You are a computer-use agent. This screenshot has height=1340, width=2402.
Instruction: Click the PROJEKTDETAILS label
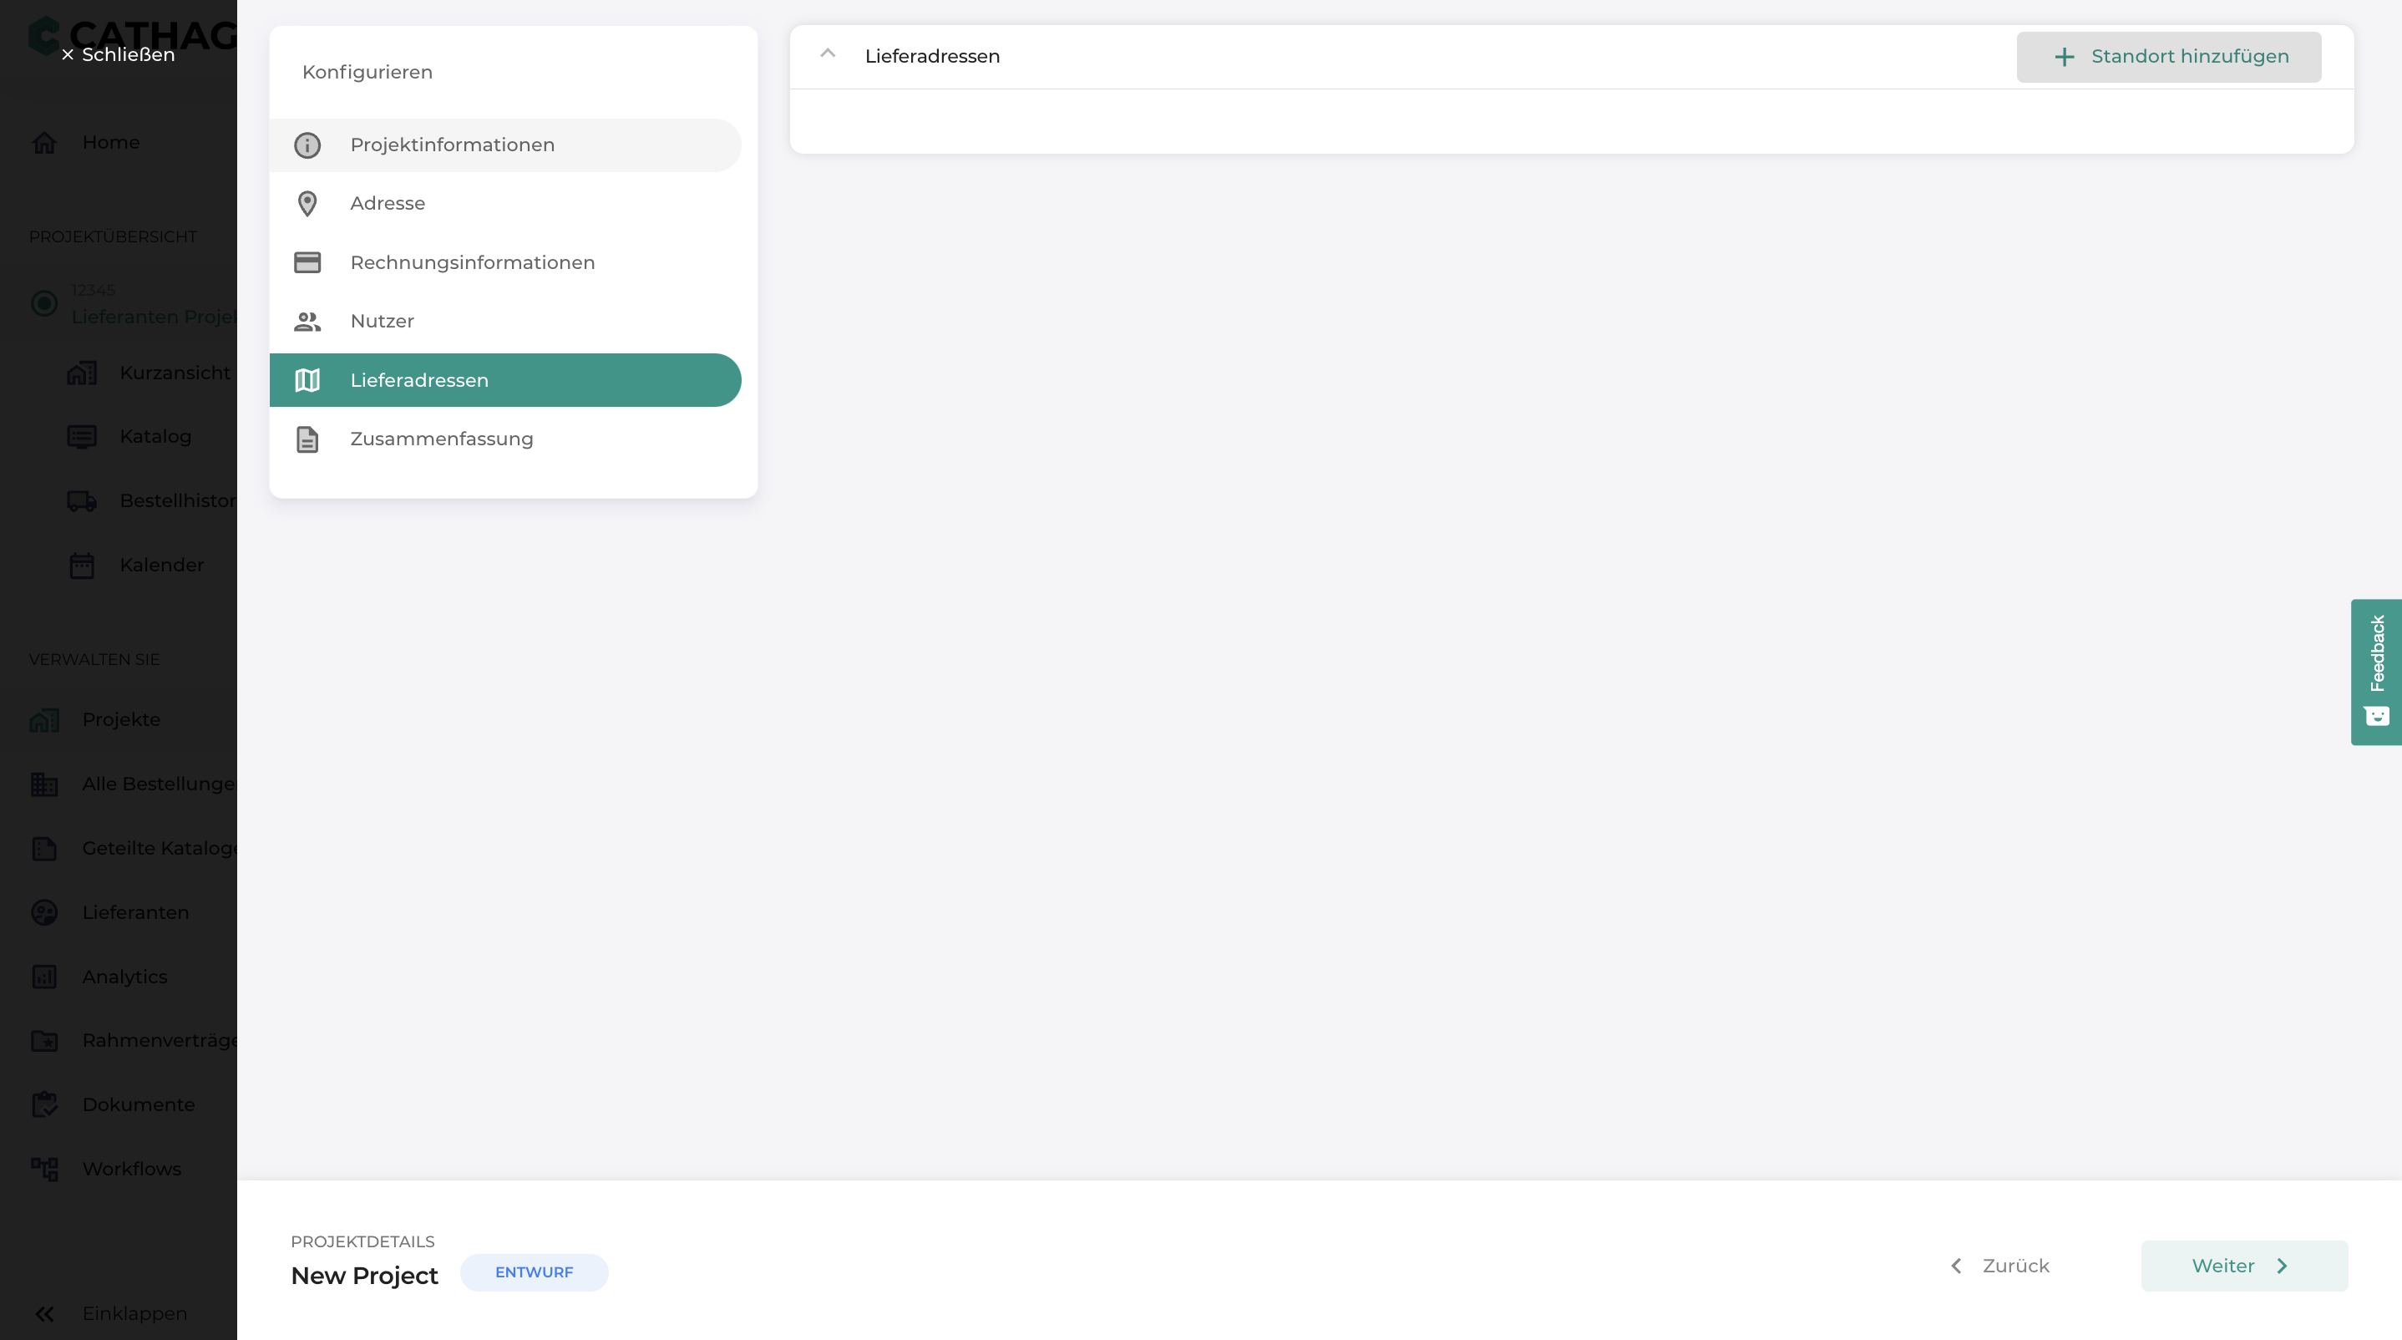(x=362, y=1242)
